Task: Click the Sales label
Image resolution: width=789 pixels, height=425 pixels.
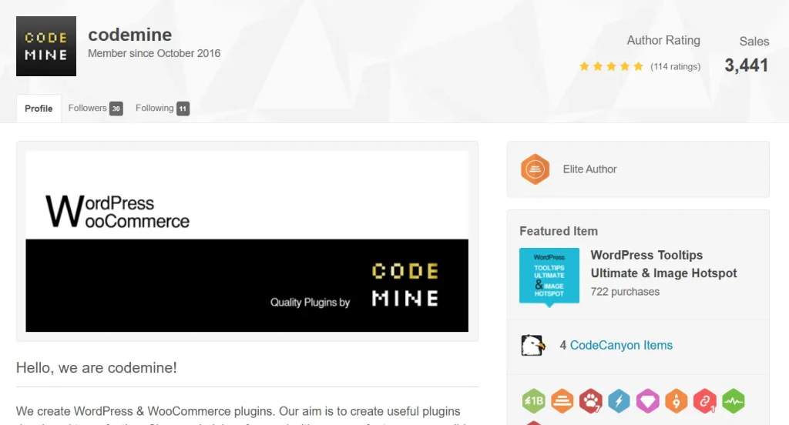Action: [754, 42]
